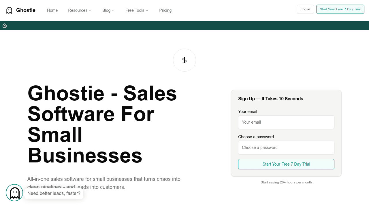Open the ghost chat widget avatar
Image resolution: width=369 pixels, height=207 pixels.
[x=14, y=193]
